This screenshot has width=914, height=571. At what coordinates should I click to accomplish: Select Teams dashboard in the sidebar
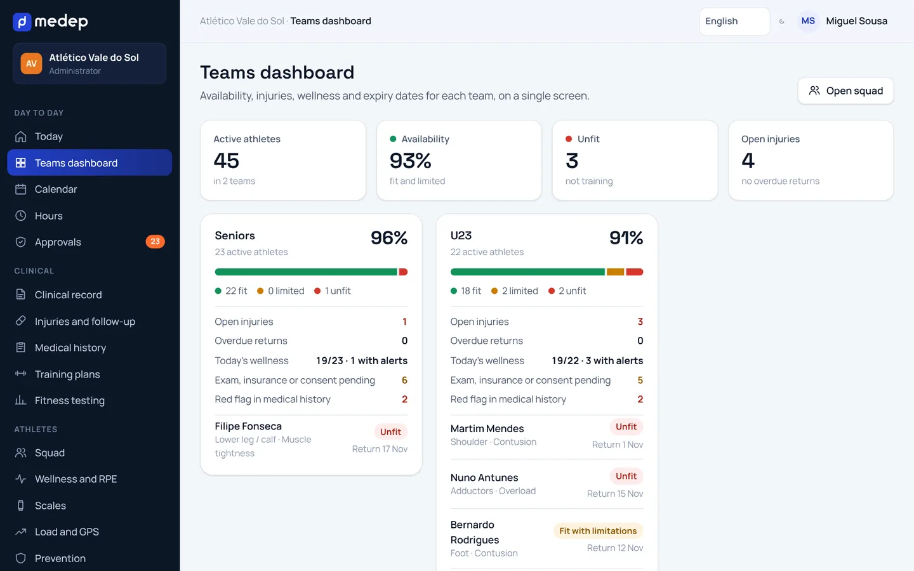tap(89, 162)
